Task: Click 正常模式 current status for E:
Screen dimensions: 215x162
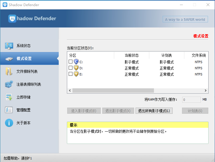Action: pyautogui.click(x=131, y=74)
